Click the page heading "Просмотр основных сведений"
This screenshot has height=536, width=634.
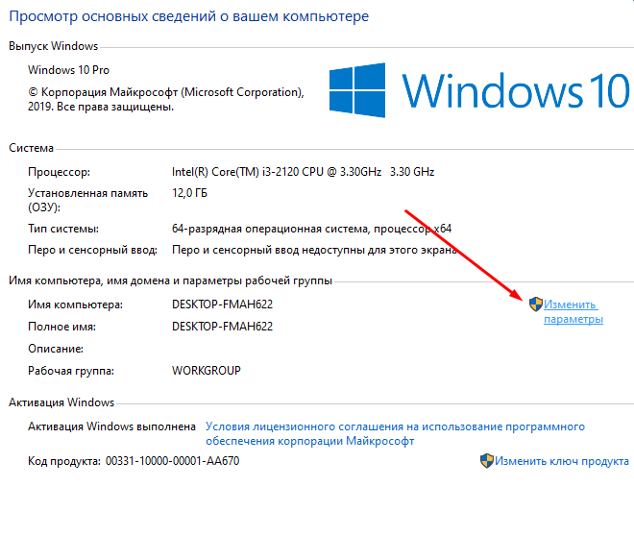[x=189, y=16]
